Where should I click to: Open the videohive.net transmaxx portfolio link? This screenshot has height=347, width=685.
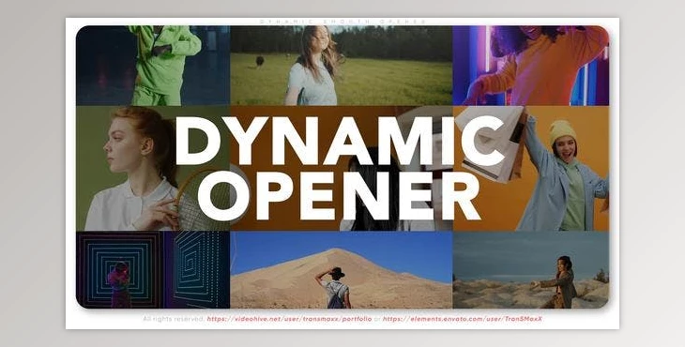point(289,319)
